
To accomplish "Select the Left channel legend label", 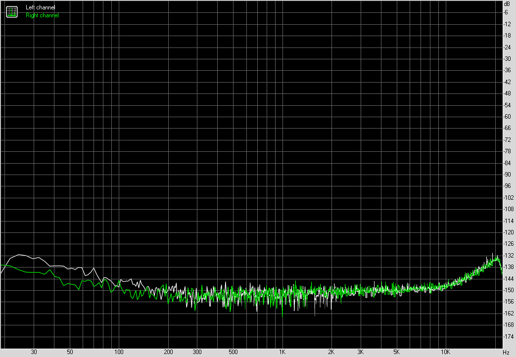I will (x=41, y=7).
